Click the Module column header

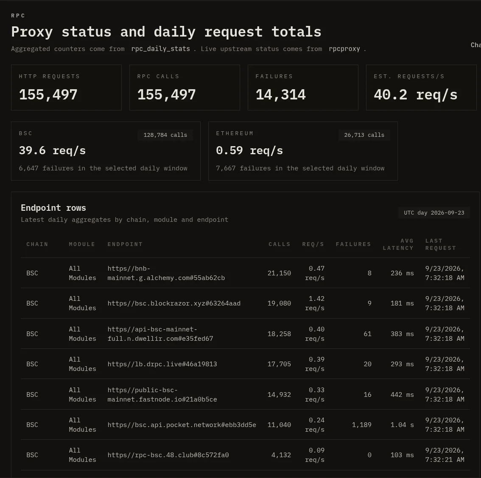[82, 244]
